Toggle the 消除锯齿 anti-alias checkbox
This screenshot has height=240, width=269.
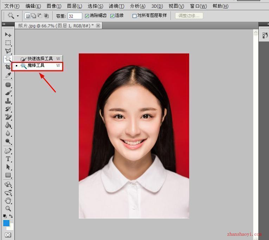pyautogui.click(x=87, y=16)
